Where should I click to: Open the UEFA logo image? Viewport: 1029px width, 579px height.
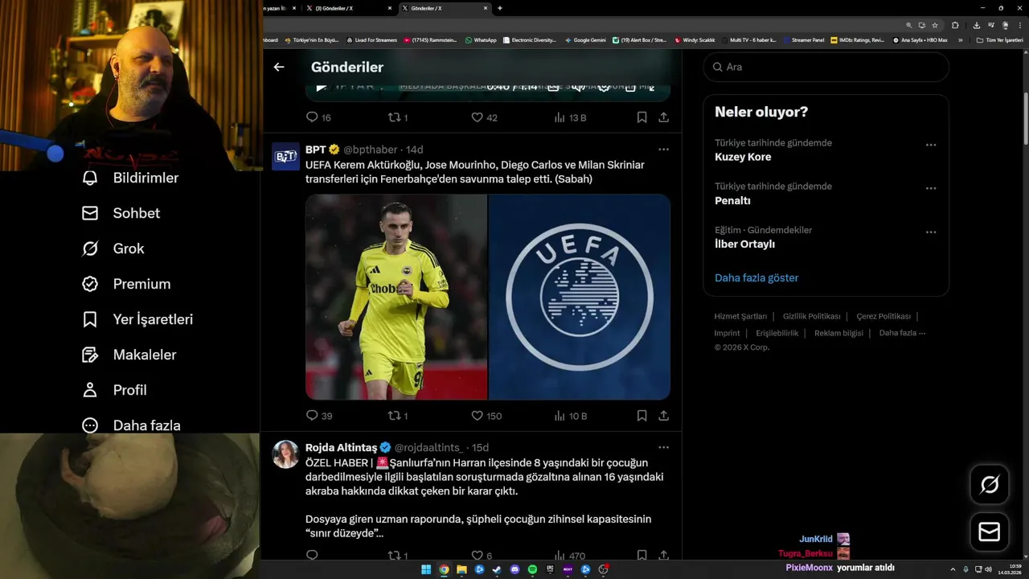(x=580, y=297)
